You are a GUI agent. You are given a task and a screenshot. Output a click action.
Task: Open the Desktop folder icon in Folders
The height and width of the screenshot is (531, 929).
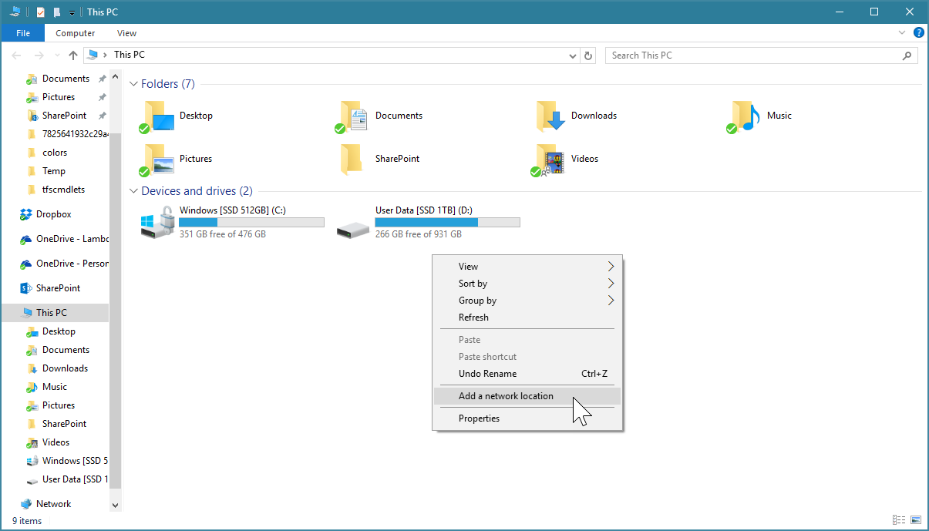[157, 116]
